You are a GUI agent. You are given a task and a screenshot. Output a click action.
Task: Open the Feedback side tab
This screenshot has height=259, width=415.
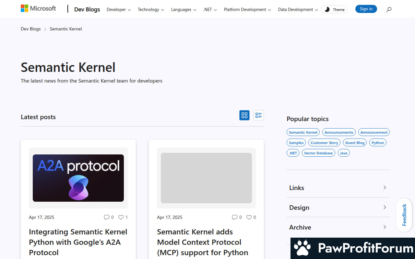pyautogui.click(x=404, y=215)
